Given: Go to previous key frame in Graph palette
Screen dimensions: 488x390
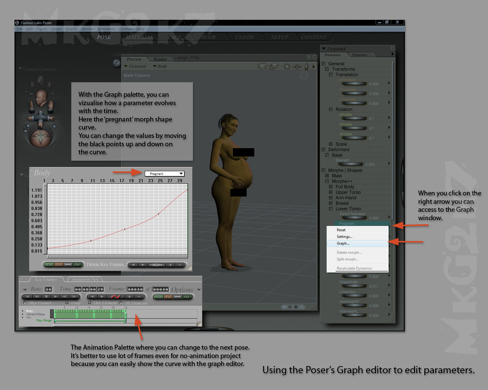Looking at the screenshot, I should [133, 265].
